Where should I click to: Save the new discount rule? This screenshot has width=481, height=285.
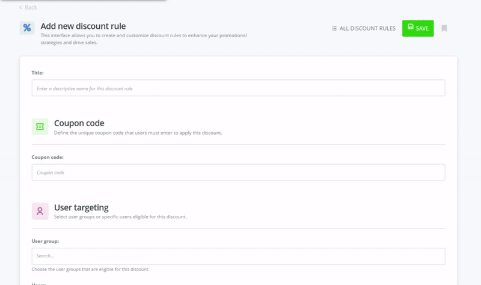pos(418,28)
